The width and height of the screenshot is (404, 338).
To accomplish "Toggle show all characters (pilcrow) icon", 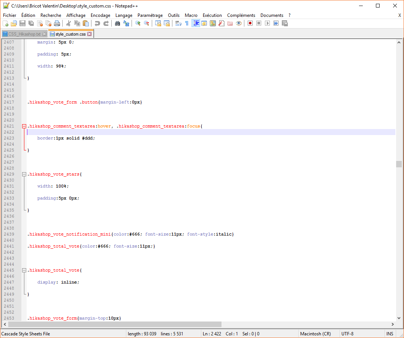I will [187, 23].
